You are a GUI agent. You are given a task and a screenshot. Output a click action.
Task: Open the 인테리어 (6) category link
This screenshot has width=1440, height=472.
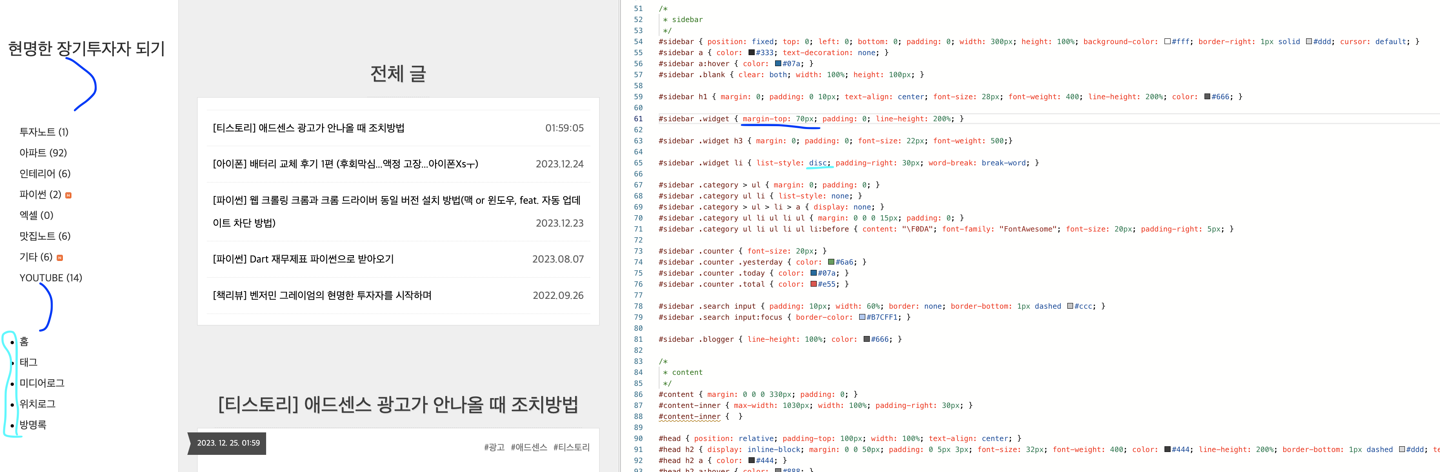(x=45, y=174)
